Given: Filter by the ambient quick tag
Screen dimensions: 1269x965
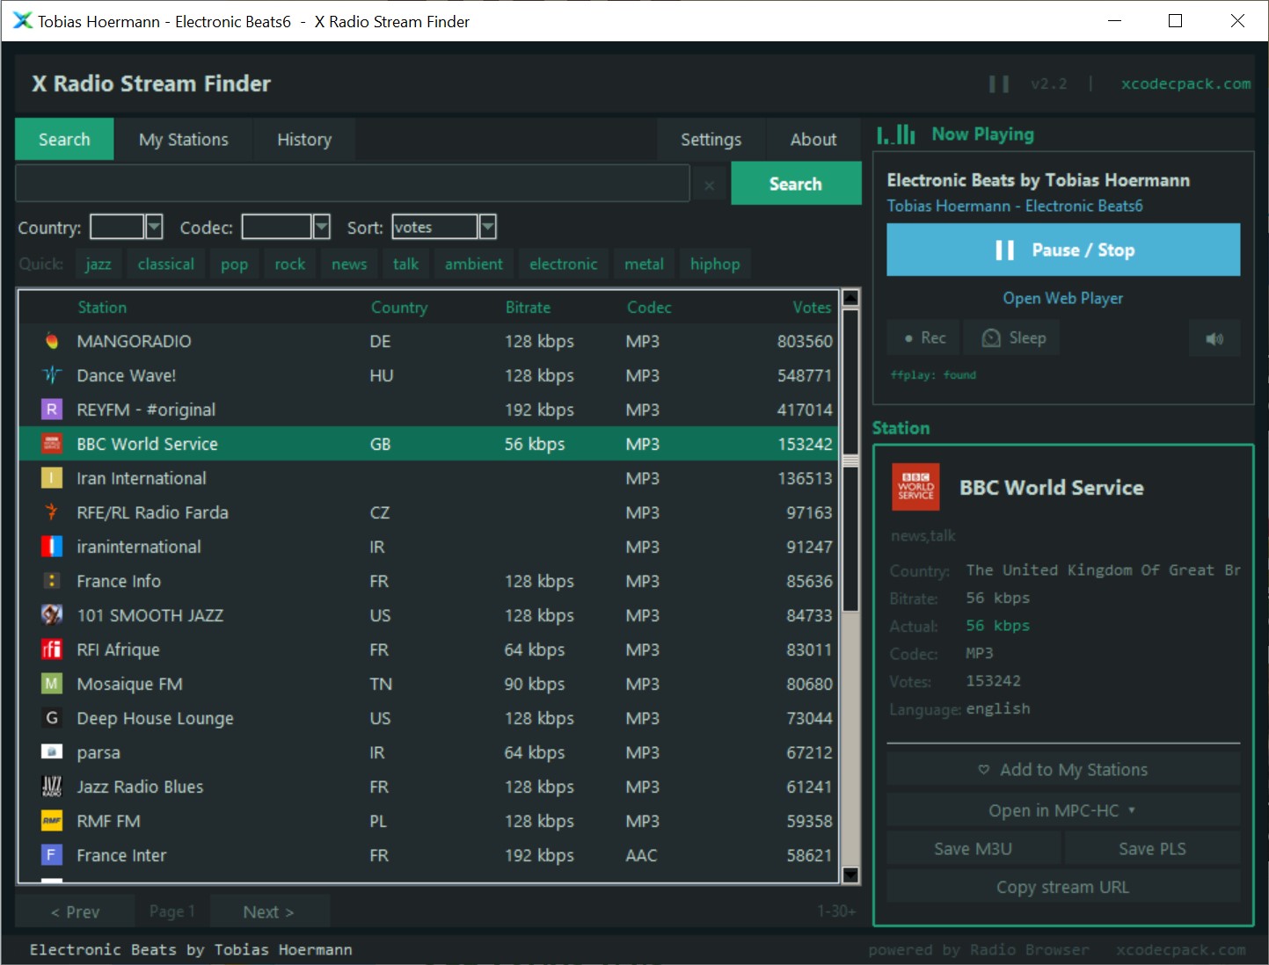Looking at the screenshot, I should coord(474,264).
